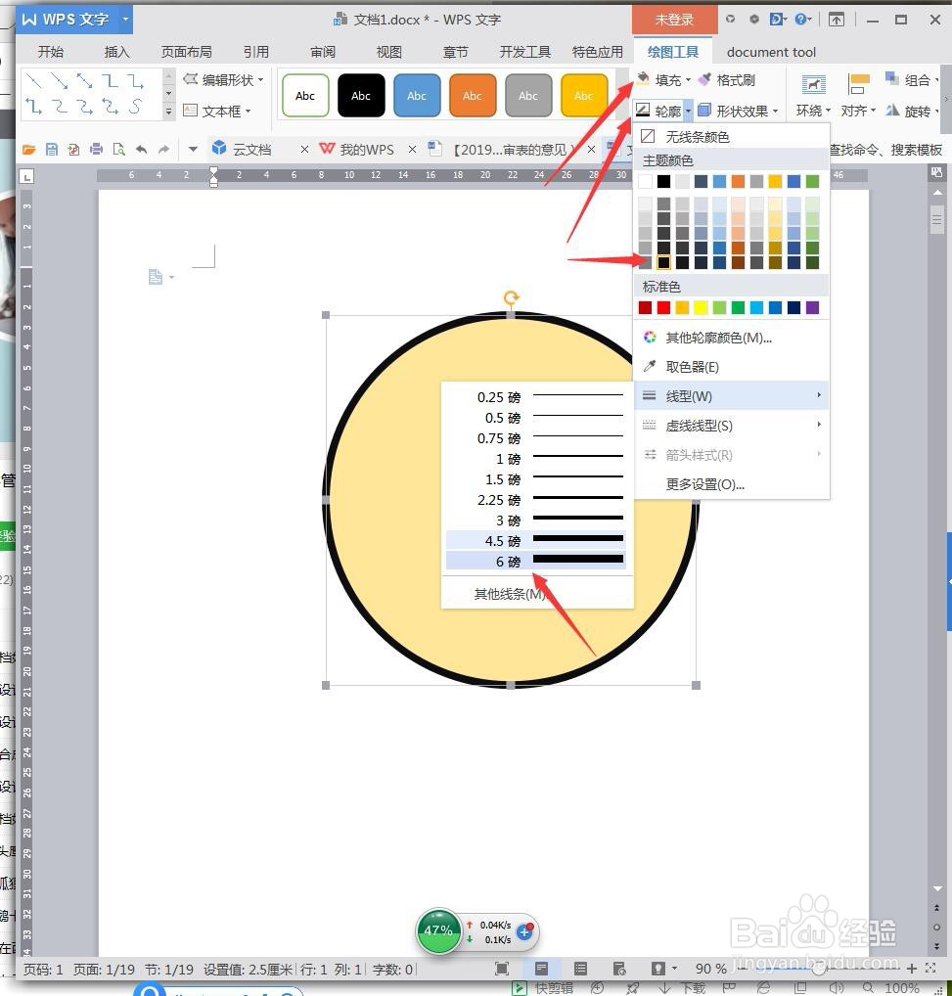Click the Group (组合) icon

pyautogui.click(x=892, y=79)
